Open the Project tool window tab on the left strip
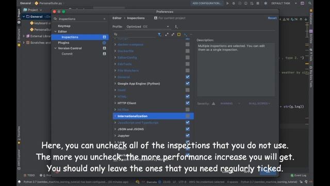This screenshot has height=186, width=330. [x=19, y=16]
